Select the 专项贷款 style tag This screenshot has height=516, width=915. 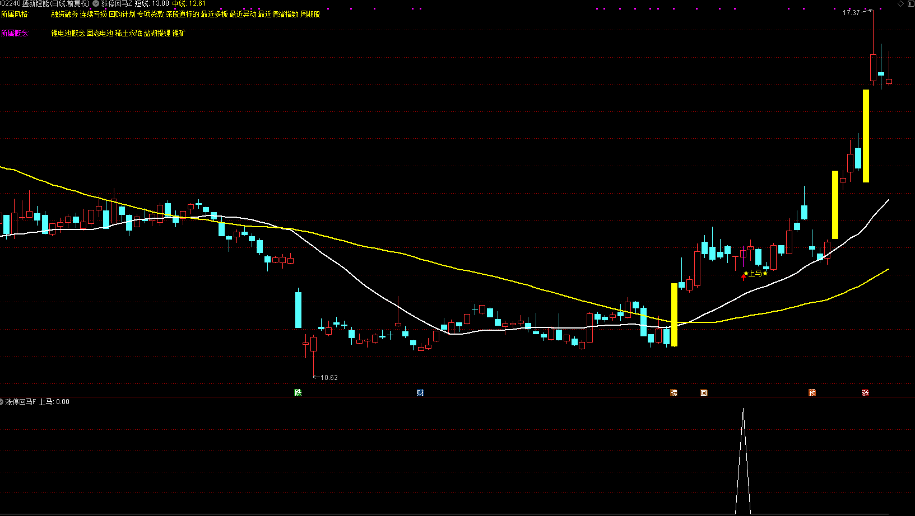tap(151, 14)
